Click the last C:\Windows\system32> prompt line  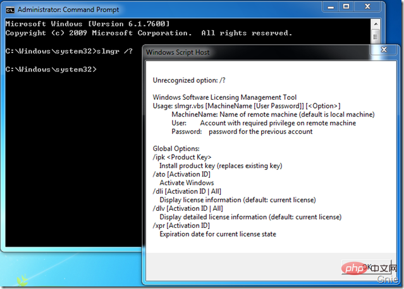coord(51,69)
